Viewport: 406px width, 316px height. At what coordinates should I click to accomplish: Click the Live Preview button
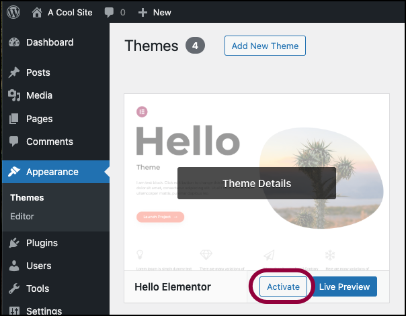pyautogui.click(x=344, y=286)
